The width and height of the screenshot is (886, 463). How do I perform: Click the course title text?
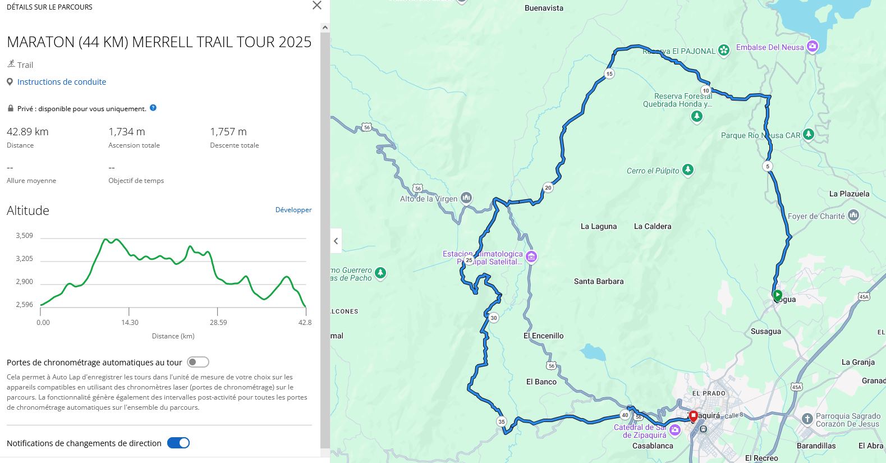click(x=159, y=42)
